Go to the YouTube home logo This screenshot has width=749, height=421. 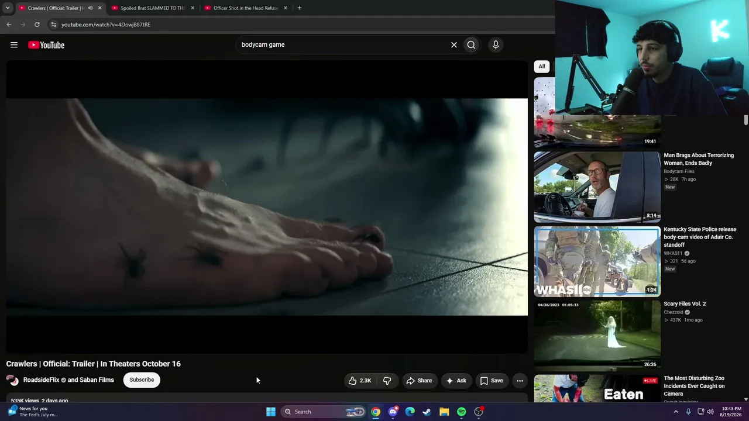point(46,45)
